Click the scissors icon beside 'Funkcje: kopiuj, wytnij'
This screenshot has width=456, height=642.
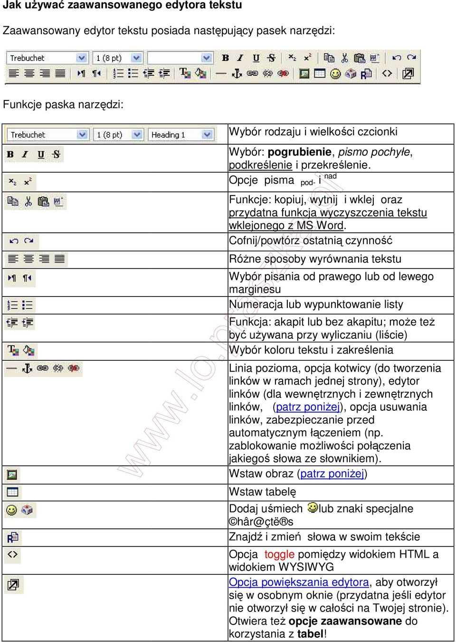(28, 201)
